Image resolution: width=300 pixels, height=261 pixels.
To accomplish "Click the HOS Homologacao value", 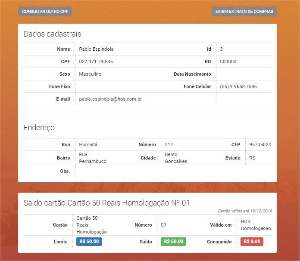I will [x=256, y=225].
